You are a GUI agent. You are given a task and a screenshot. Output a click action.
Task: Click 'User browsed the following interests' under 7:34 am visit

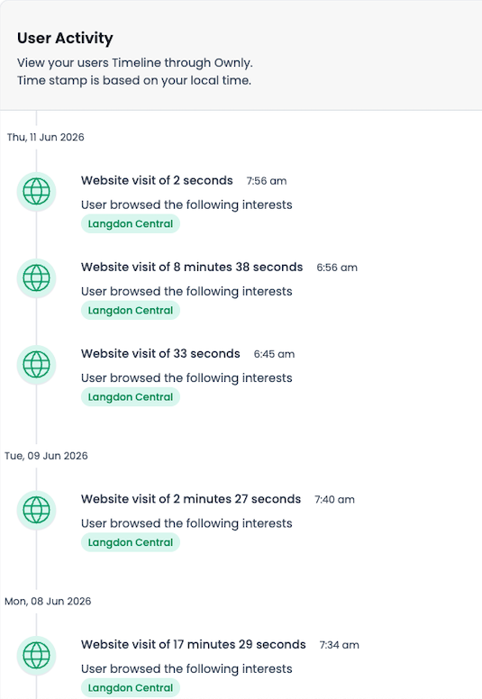click(186, 668)
